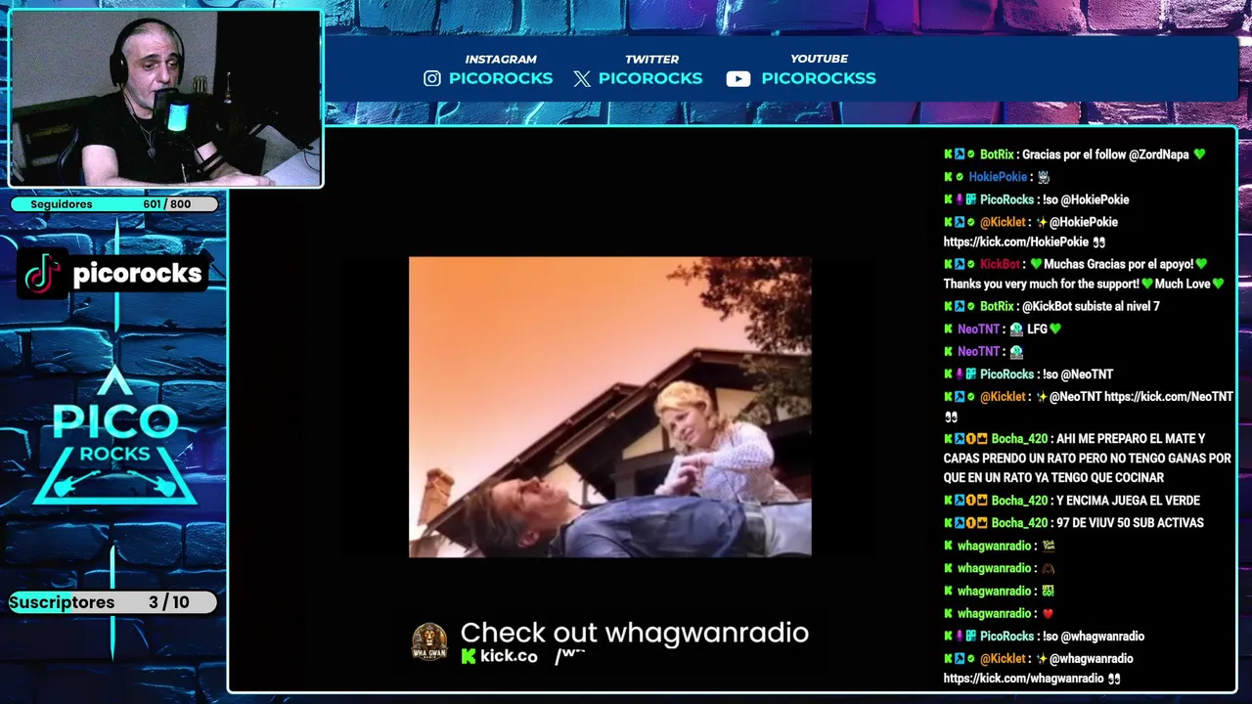Image resolution: width=1252 pixels, height=704 pixels.
Task: Click the green heart after @ZordNapa
Action: [1200, 154]
